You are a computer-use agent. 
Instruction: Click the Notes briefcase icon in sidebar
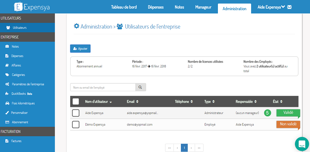7,47
